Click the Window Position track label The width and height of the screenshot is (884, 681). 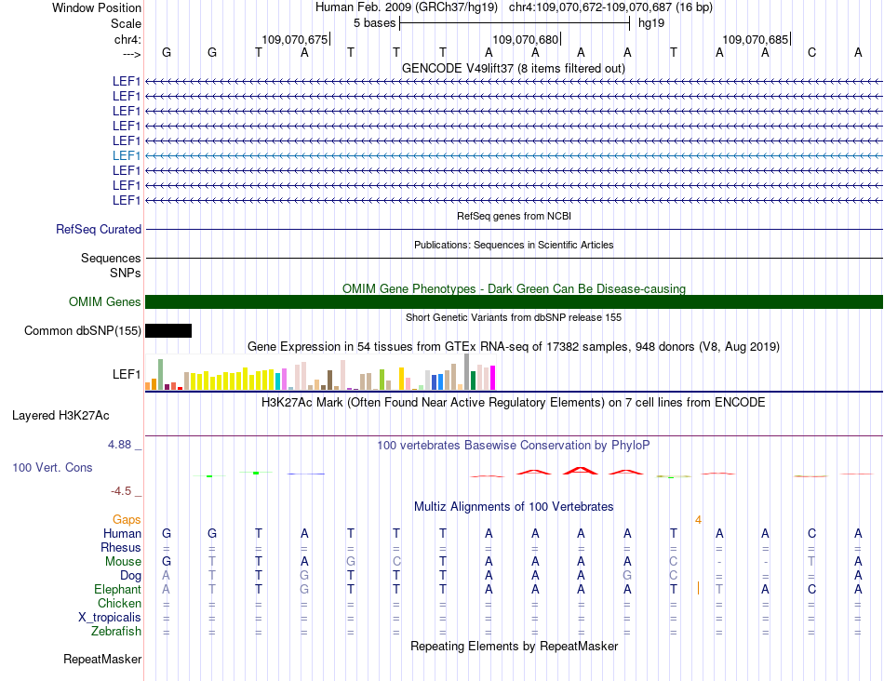point(97,7)
